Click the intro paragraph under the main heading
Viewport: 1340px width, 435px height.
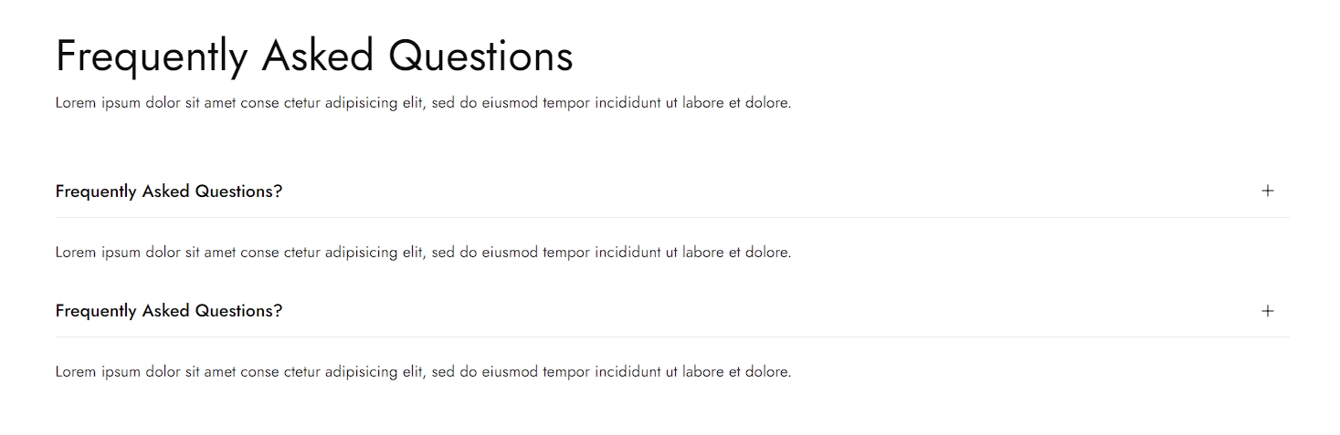423,103
